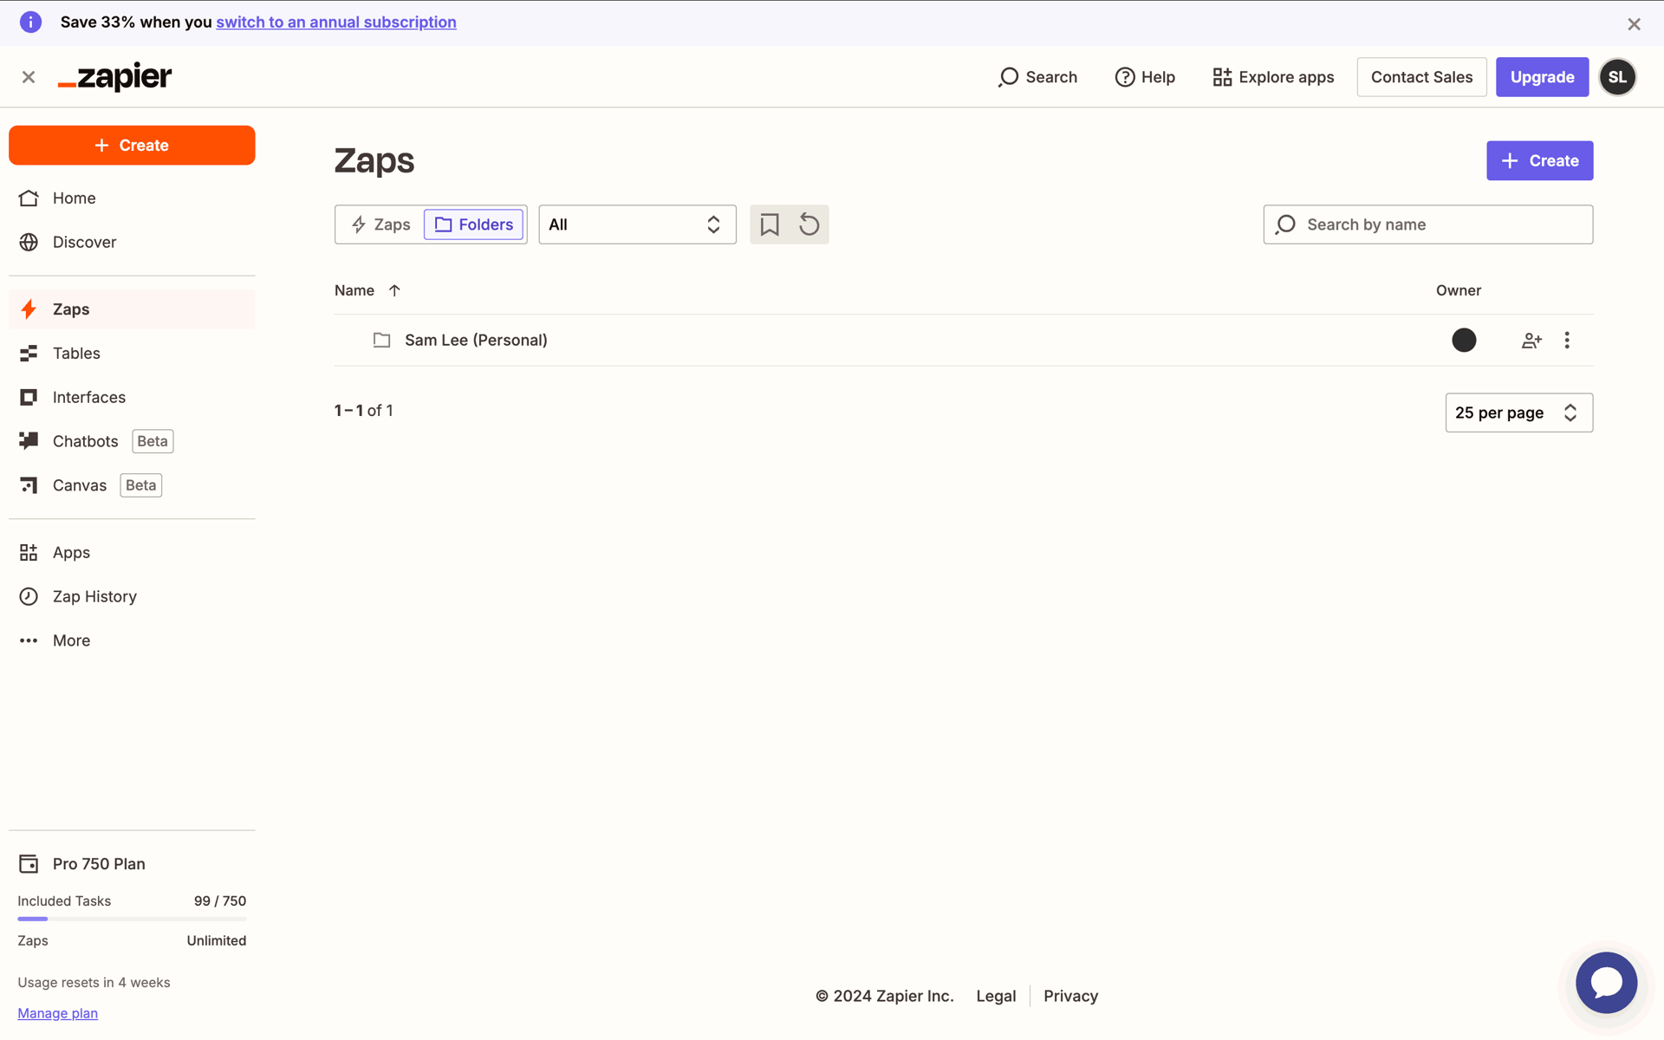The height and width of the screenshot is (1040, 1664).
Task: Sort by the Name column header
Action: [x=354, y=290]
